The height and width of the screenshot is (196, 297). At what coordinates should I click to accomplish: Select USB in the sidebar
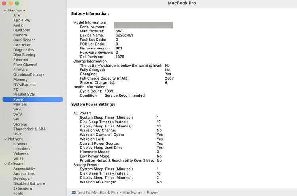pyautogui.click(x=17, y=134)
